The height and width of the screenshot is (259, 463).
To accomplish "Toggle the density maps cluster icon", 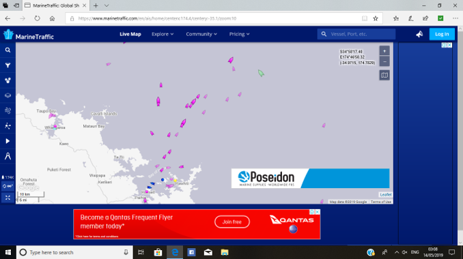I will (8, 80).
